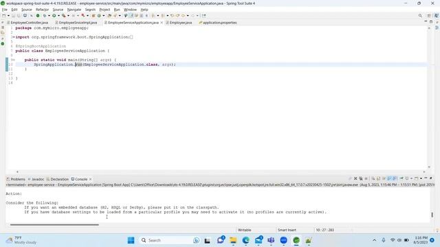Open the Project menu
The height and width of the screenshot is (247, 440).
click(x=104, y=10)
